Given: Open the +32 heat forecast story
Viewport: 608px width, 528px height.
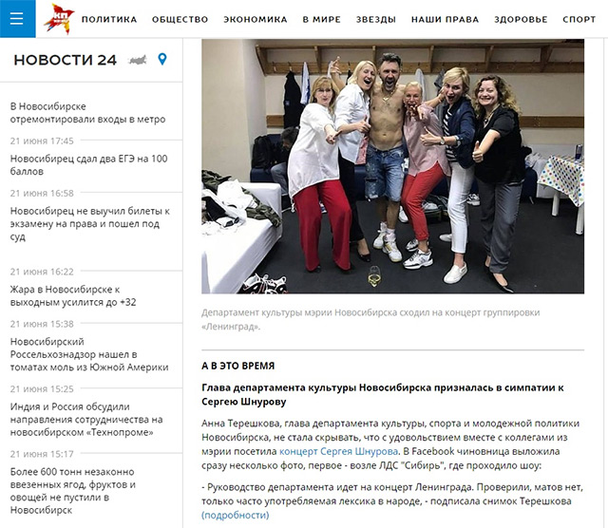Looking at the screenshot, I should pyautogui.click(x=73, y=295).
